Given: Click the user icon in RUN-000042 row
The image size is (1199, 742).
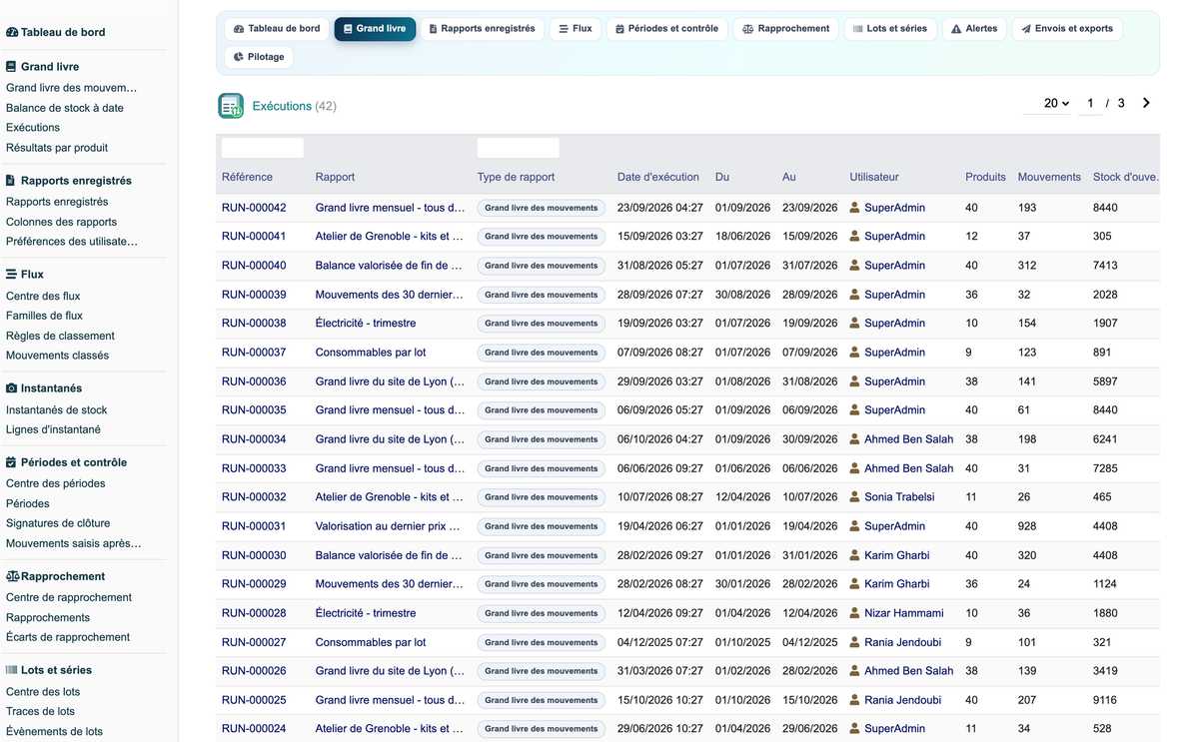Looking at the screenshot, I should pos(854,208).
